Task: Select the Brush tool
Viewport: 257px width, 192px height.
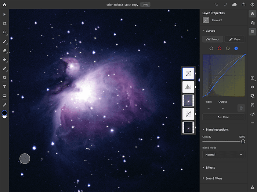Action: click(x=4, y=42)
